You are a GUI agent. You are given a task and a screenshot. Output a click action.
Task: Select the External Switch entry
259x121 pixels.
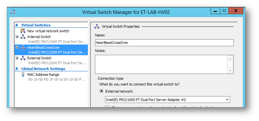click(39, 58)
